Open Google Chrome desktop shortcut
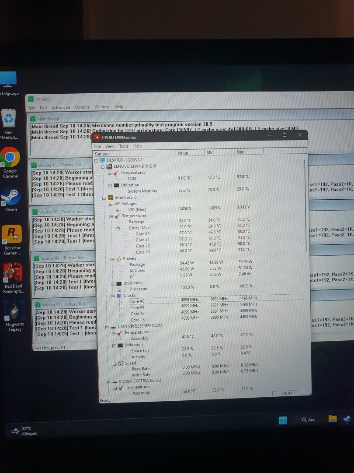 click(10, 162)
